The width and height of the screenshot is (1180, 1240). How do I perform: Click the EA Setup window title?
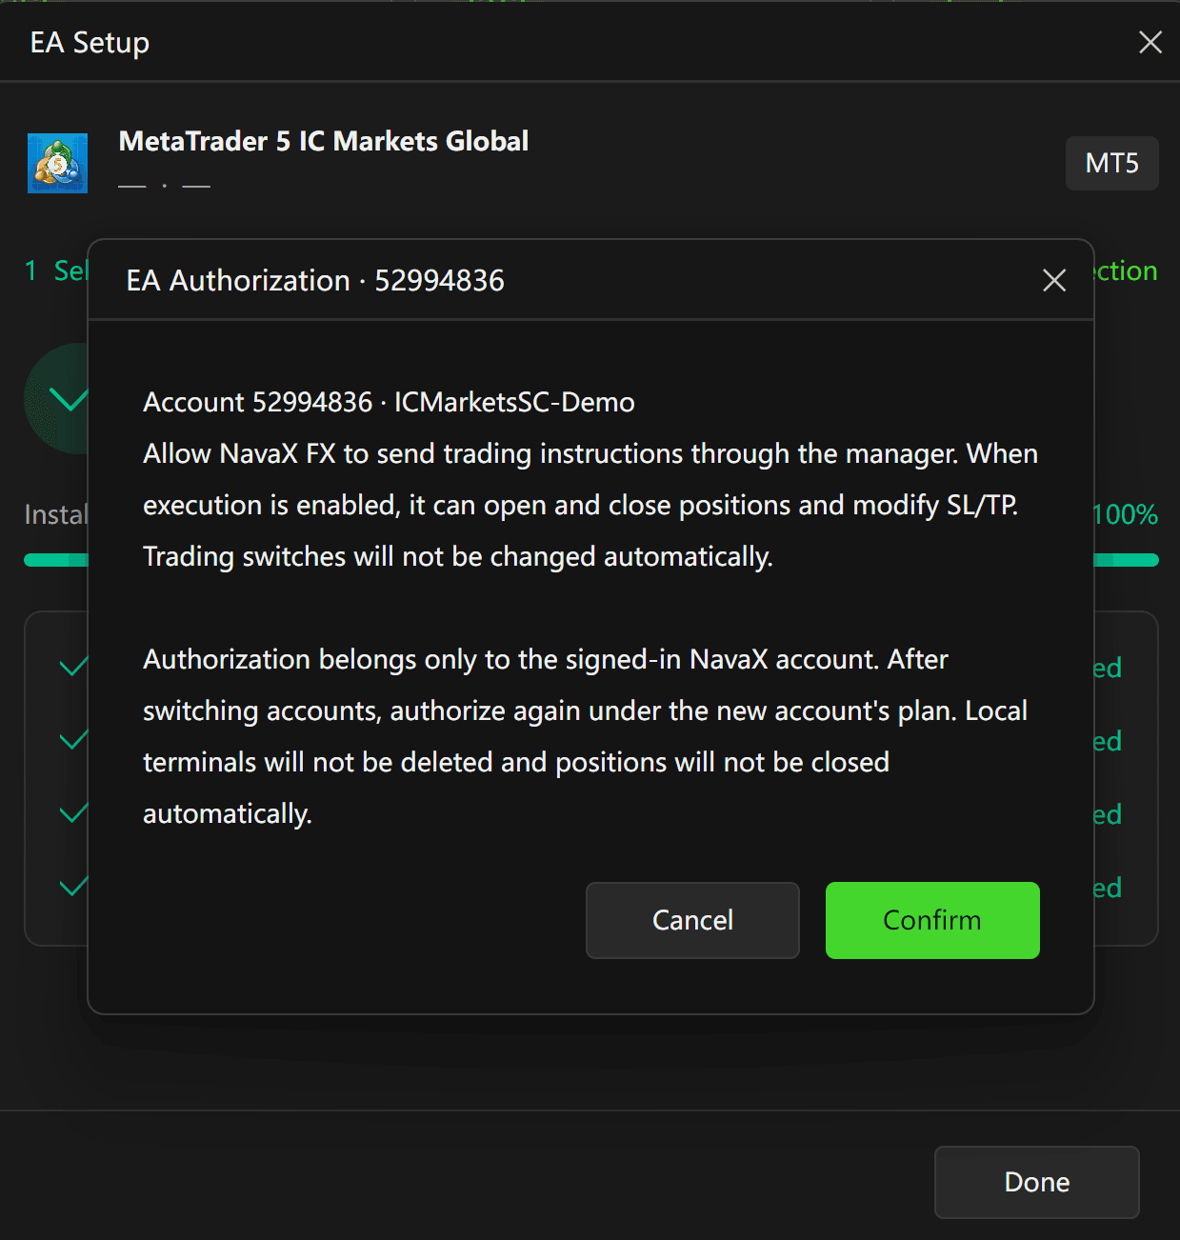(x=90, y=43)
